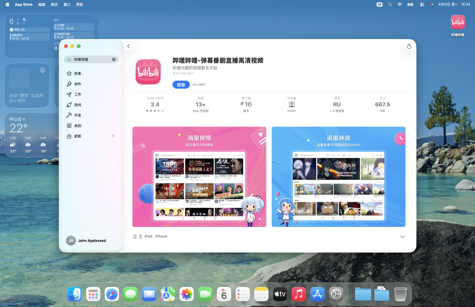Open Maps in the Dock

click(x=168, y=294)
